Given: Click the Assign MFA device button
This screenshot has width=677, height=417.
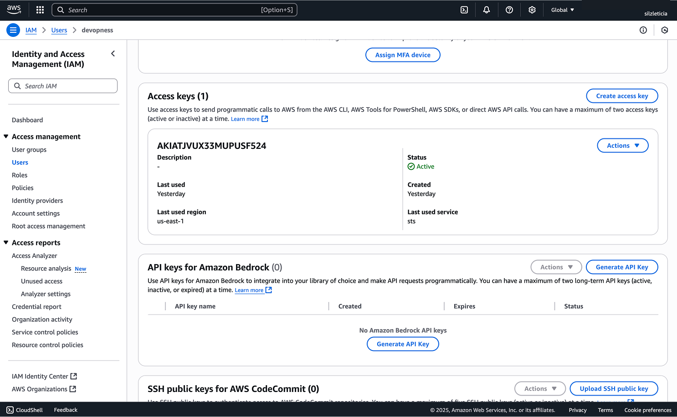Looking at the screenshot, I should tap(403, 55).
